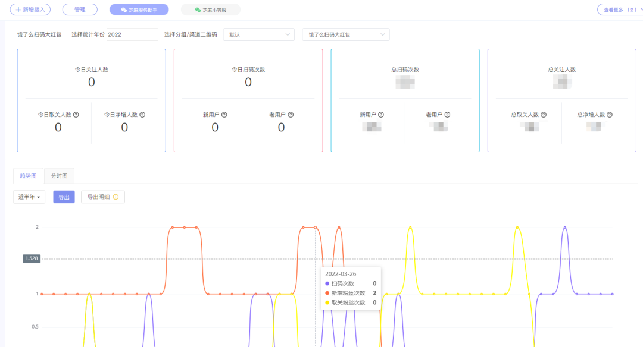
Task: Click 扫码次数 purple legend dot in tooltip
Action: pyautogui.click(x=327, y=283)
